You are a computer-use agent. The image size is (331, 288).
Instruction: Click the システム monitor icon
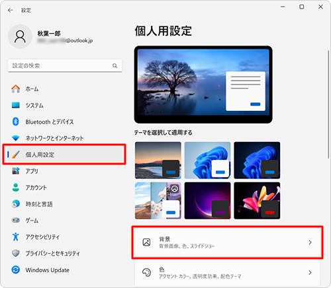pos(16,105)
